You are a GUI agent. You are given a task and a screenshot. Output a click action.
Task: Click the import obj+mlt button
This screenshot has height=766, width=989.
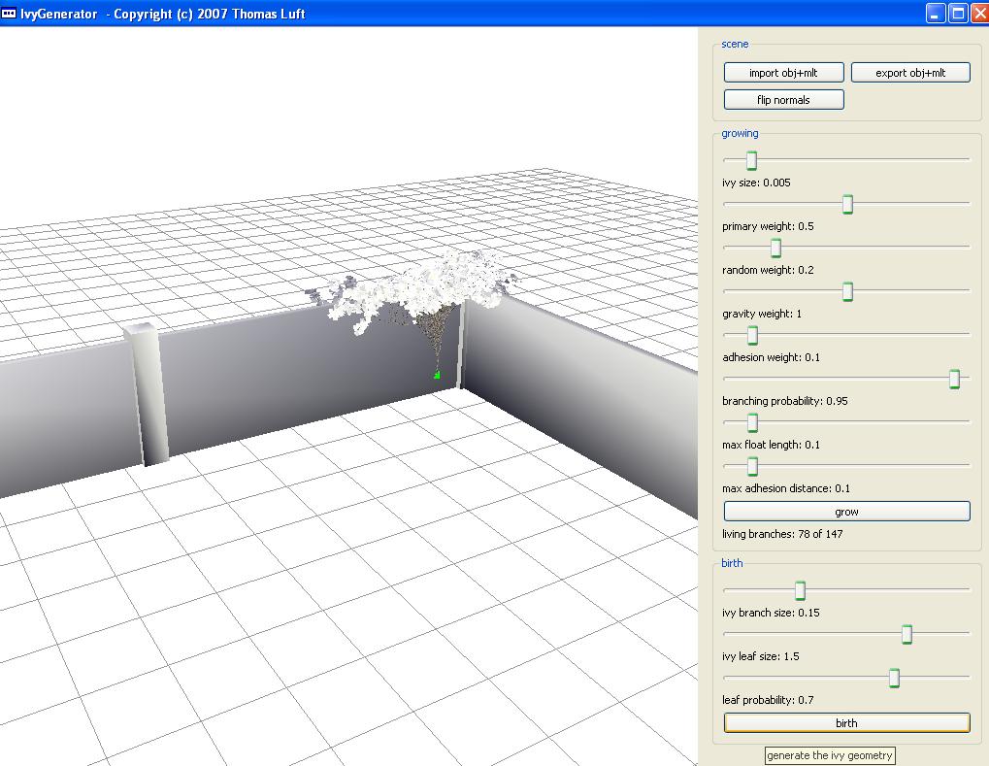pos(783,73)
